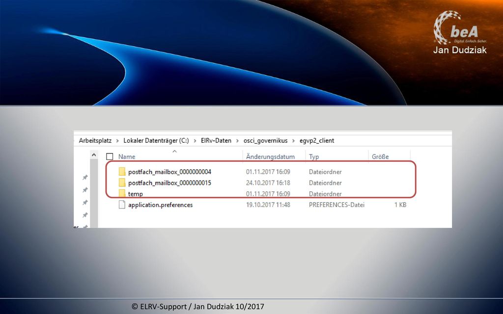Select the application.preferences file name
The height and width of the screenshot is (314, 503).
tap(161, 205)
